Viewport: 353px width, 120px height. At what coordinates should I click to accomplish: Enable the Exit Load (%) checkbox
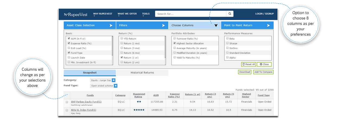click(69, 48)
